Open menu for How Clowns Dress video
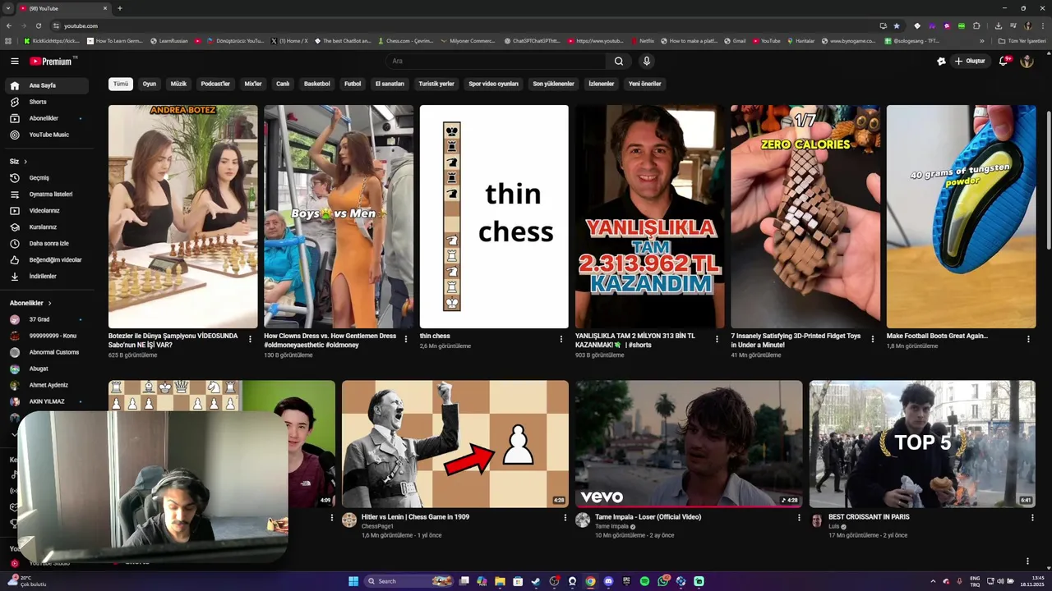This screenshot has height=591, width=1052. (405, 339)
